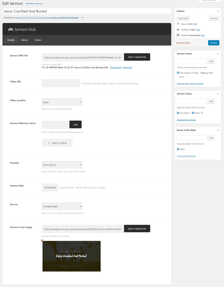The image size is (224, 287).
Task: Open the Choose from Sermon Series link
Action: (190, 84)
